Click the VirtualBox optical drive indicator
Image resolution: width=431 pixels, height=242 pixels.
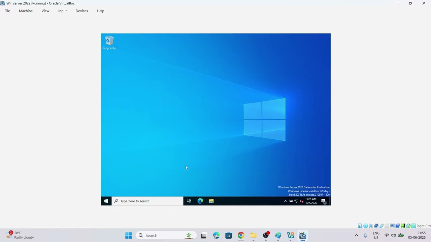[366, 226]
